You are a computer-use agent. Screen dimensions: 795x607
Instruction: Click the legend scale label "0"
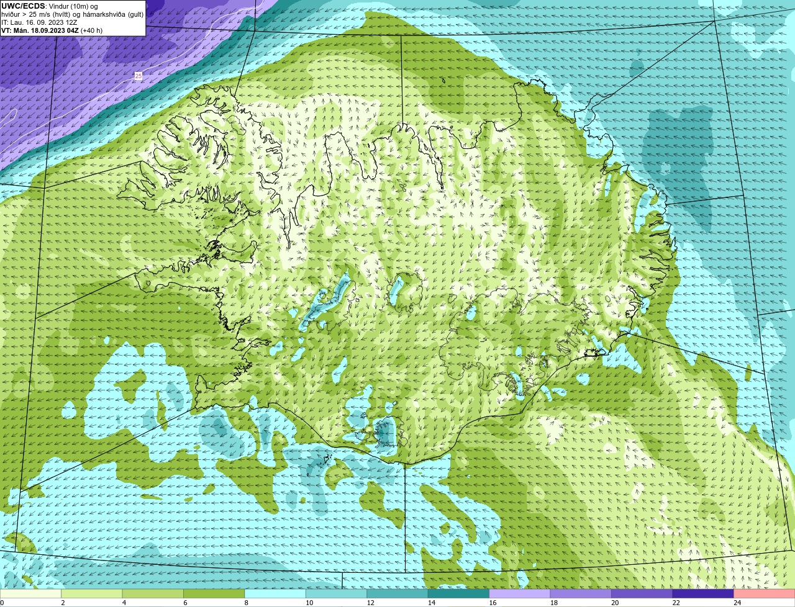point(2,603)
